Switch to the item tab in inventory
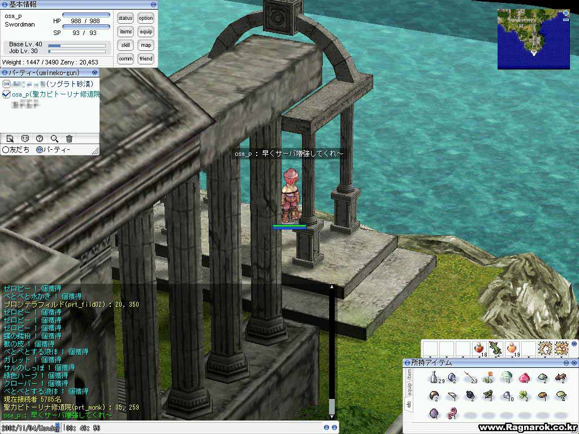The image size is (579, 434). click(x=409, y=374)
